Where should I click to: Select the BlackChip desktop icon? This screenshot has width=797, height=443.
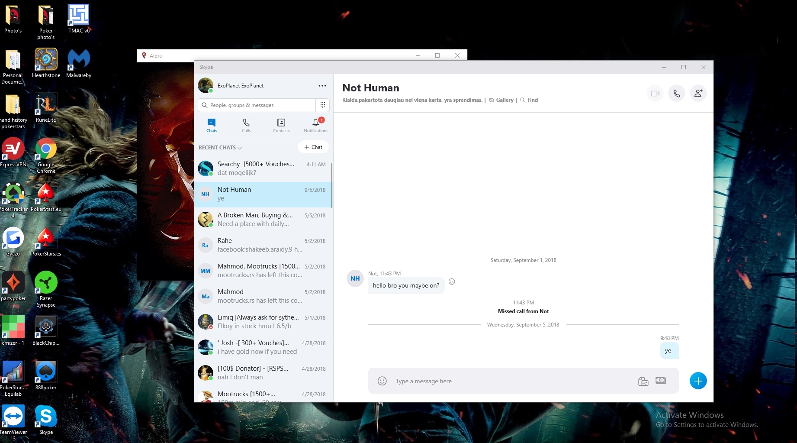(46, 331)
